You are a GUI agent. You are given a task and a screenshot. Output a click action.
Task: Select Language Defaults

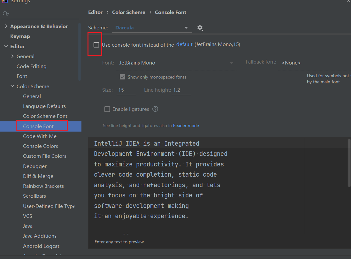coord(44,106)
